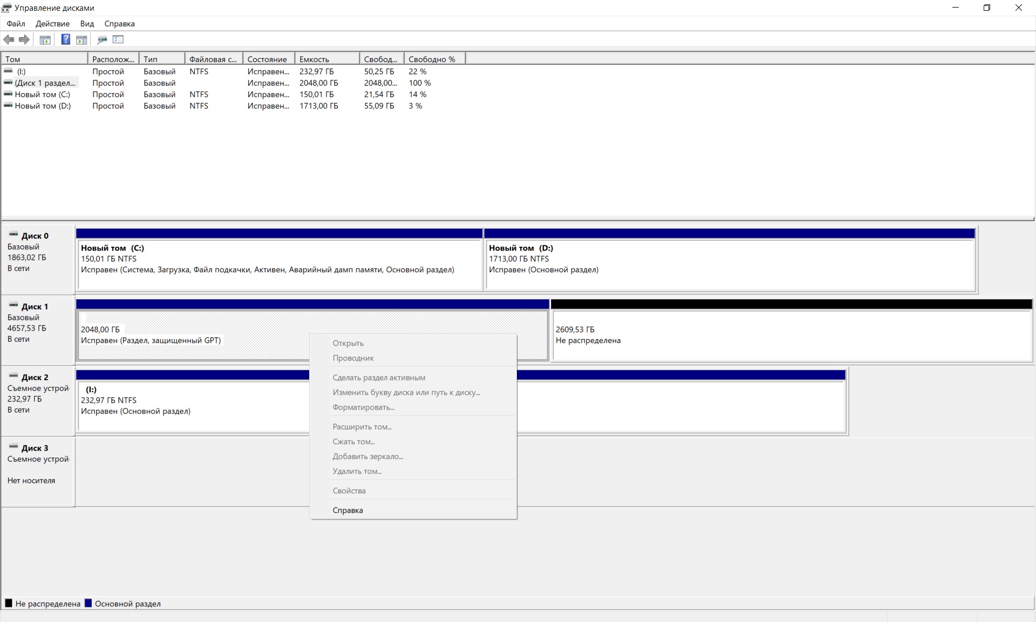
Task: Click drive icon of Новый том (D:) row
Action: (8, 106)
